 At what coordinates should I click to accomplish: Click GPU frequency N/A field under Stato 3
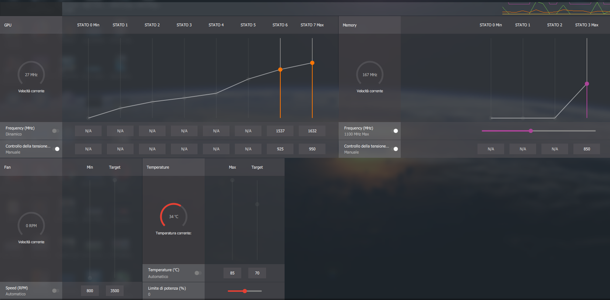click(184, 131)
